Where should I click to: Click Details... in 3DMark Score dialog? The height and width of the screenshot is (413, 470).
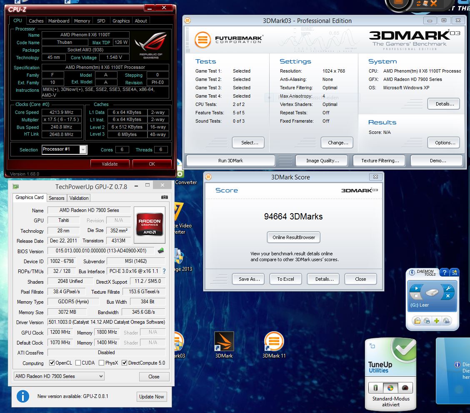click(324, 279)
